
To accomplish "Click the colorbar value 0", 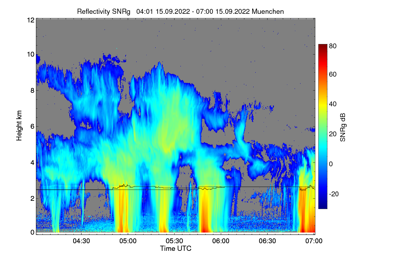I will pos(331,164).
